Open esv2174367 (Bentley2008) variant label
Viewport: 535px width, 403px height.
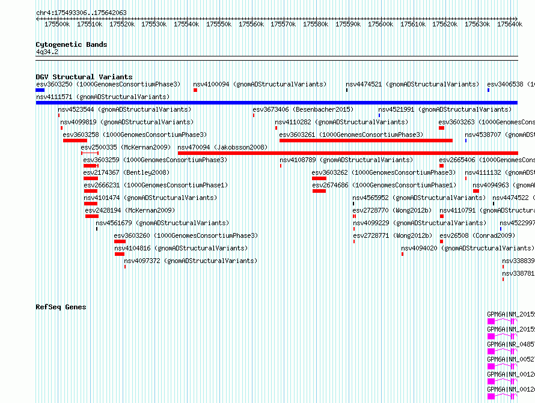[127, 172]
